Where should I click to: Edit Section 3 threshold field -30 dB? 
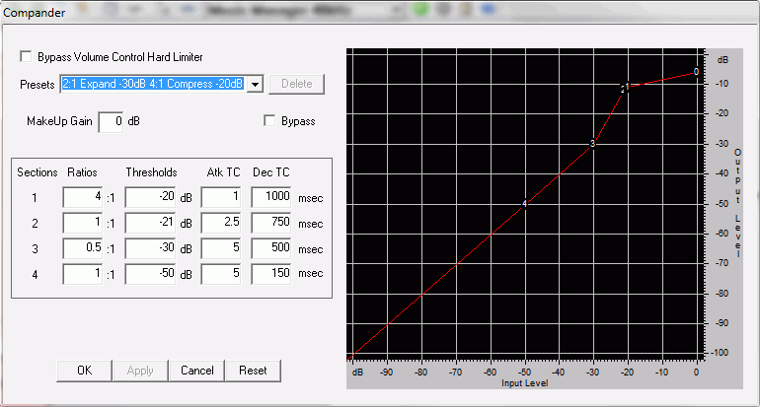(150, 248)
